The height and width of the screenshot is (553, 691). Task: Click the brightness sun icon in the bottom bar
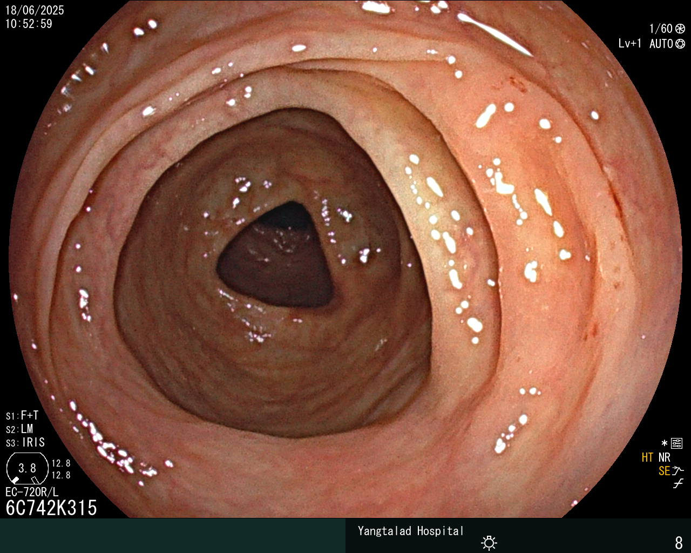point(489,542)
